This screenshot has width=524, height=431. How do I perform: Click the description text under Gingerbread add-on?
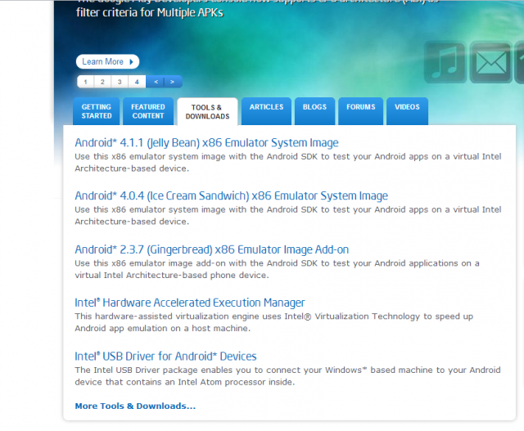coord(277,269)
